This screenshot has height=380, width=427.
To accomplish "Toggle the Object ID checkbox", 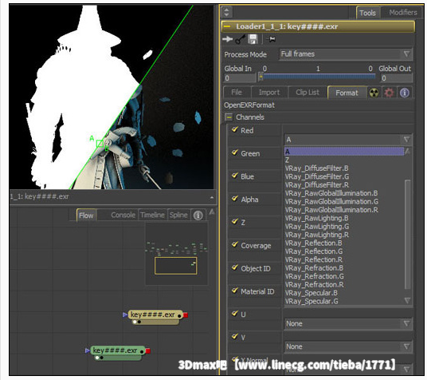I will pos(234,267).
